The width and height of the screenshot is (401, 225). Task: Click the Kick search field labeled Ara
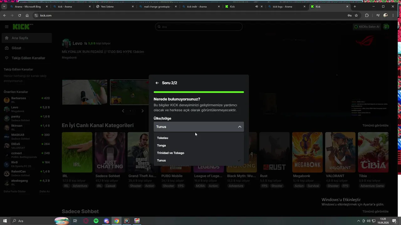click(199, 27)
